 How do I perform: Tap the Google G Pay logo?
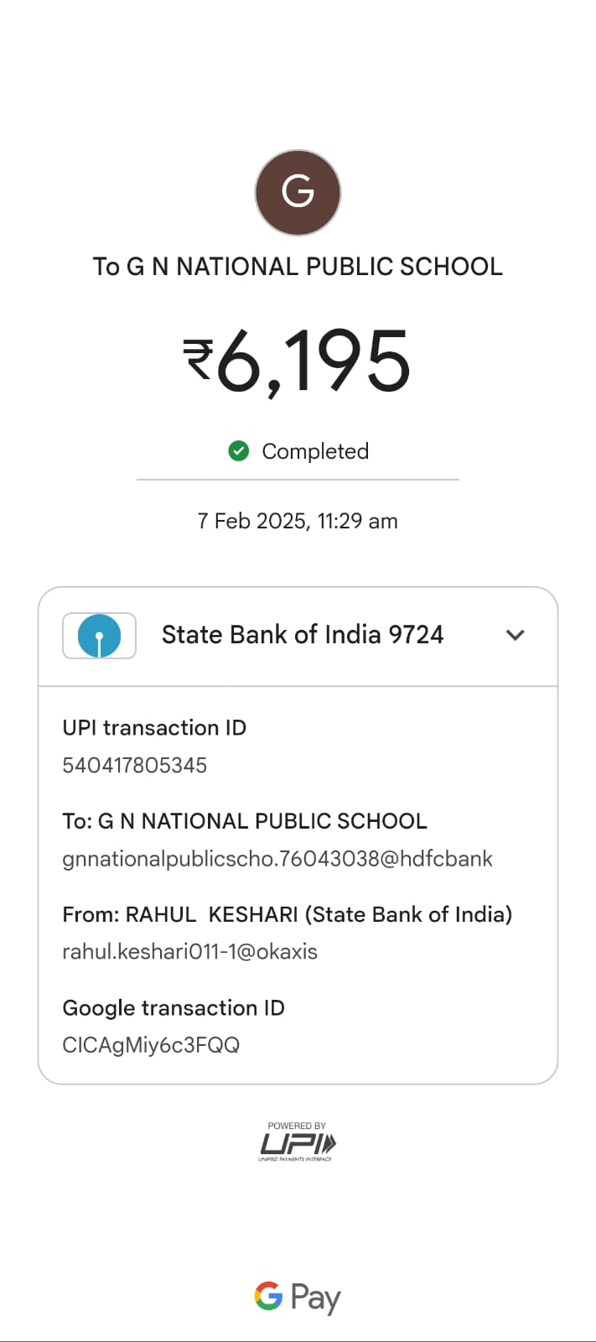pyautogui.click(x=298, y=1297)
